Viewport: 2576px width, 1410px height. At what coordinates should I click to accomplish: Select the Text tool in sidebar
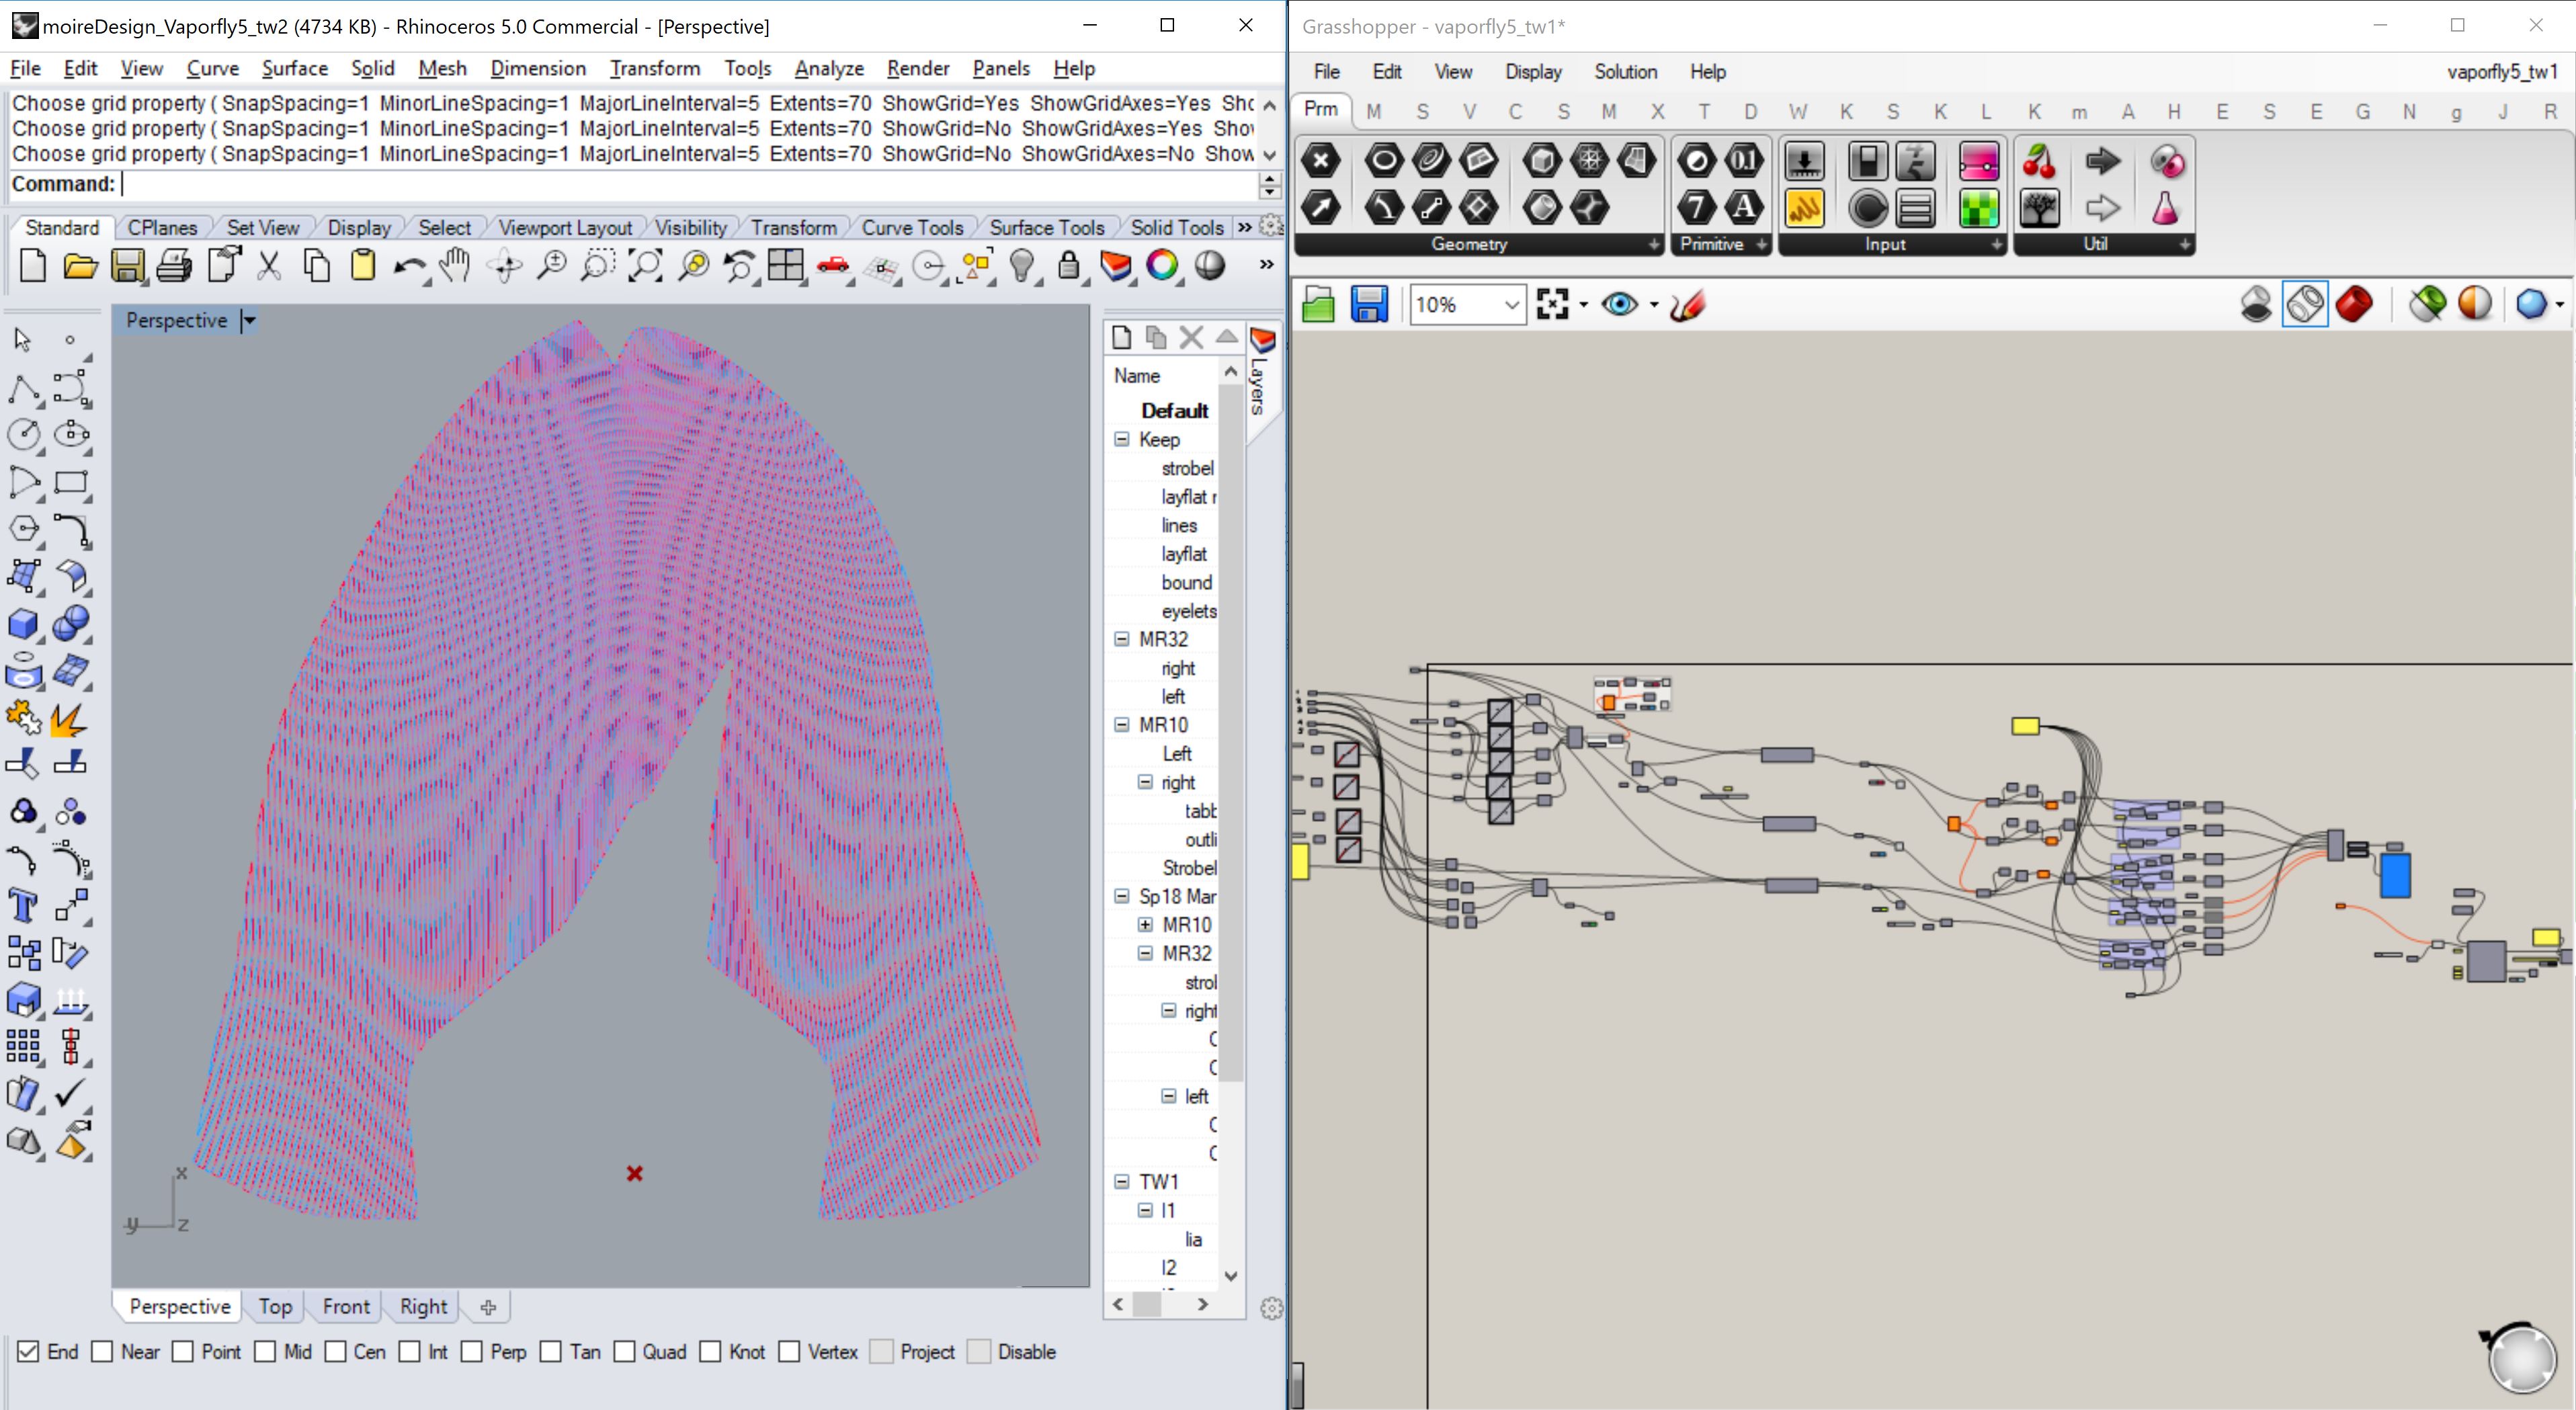(23, 906)
